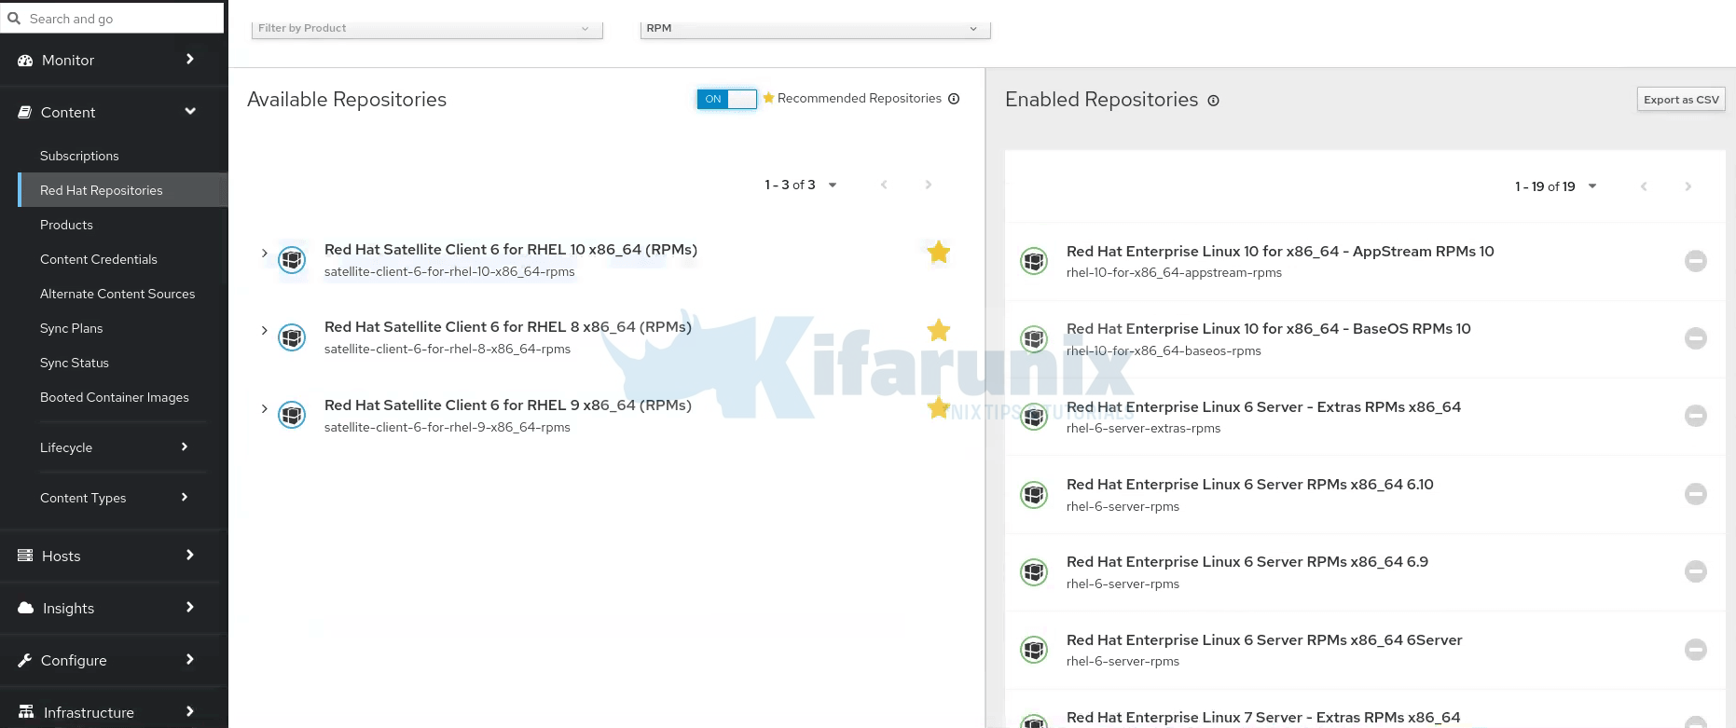This screenshot has width=1736, height=728.
Task: Click the Configure wrench icon
Action: pos(25,660)
